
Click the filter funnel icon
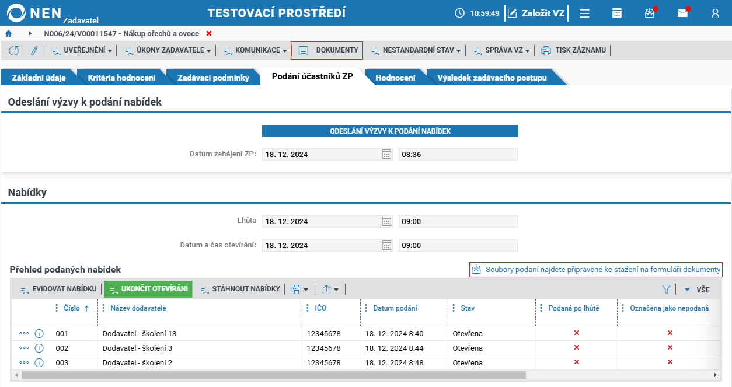pyautogui.click(x=666, y=289)
